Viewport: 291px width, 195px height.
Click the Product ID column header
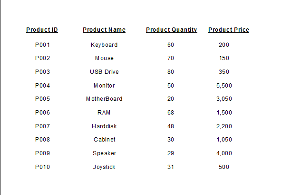(x=42, y=30)
